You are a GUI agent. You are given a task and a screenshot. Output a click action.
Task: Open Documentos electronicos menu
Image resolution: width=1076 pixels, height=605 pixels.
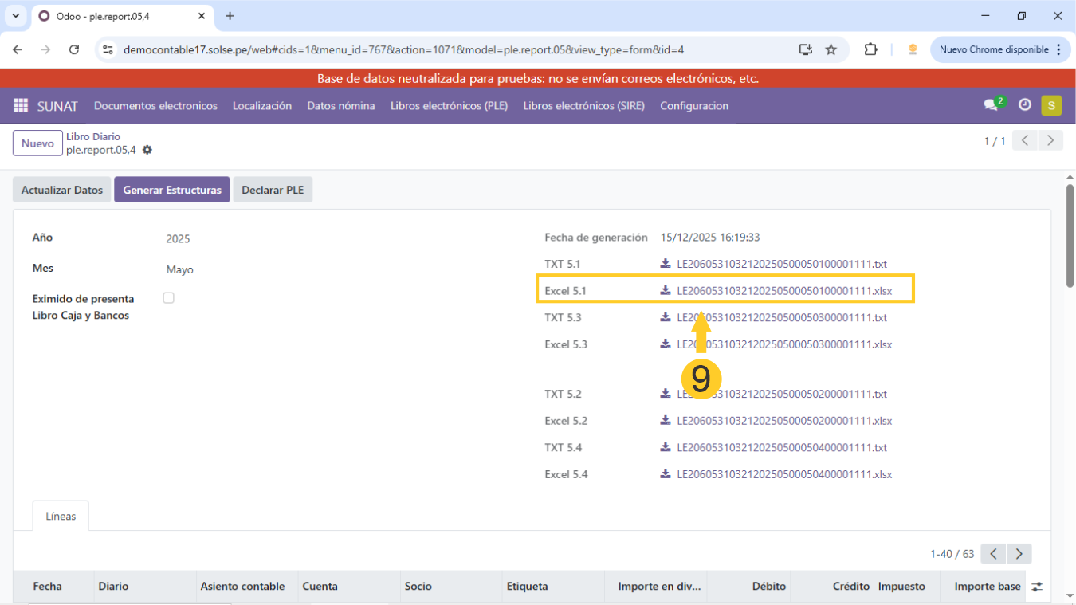(155, 106)
